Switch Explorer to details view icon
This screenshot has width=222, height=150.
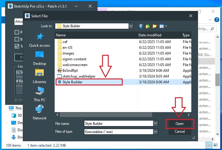coord(209,145)
